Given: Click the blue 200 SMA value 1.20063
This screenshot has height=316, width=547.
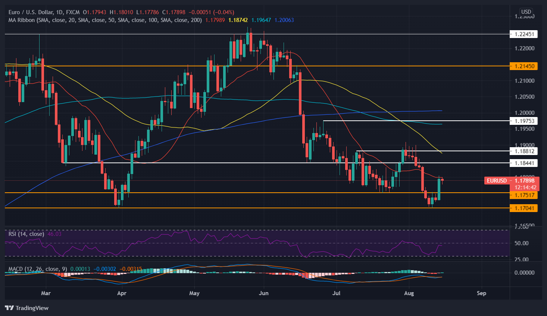Looking at the screenshot, I should click(x=284, y=20).
